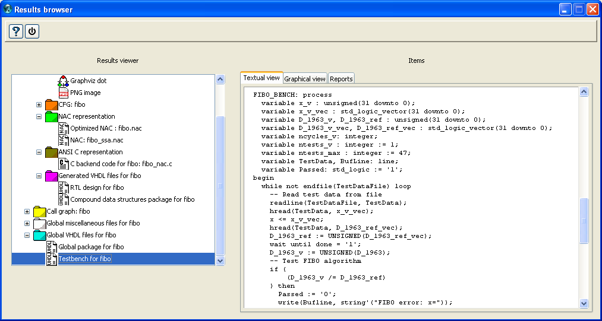Click the white Global miscellaneous files folder icon
The width and height of the screenshot is (602, 321).
coord(40,223)
